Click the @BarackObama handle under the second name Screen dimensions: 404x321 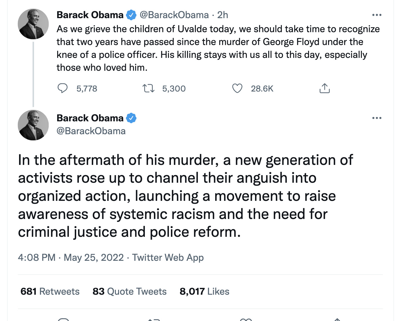click(x=91, y=131)
